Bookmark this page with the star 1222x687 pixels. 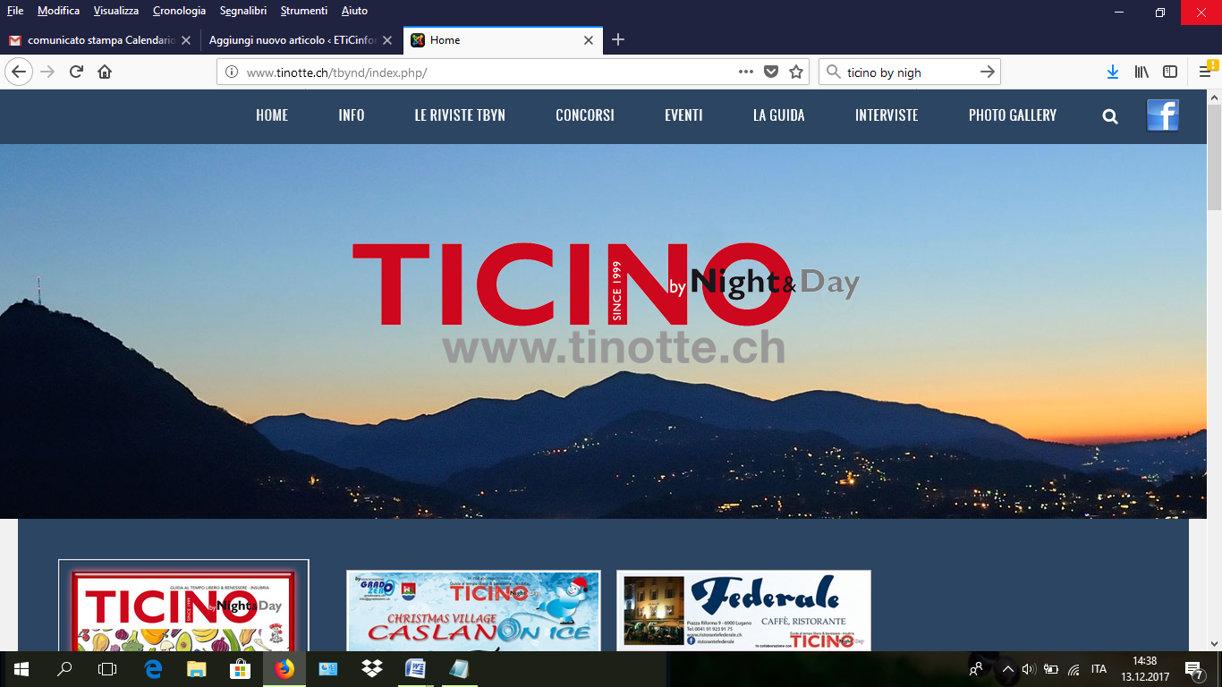coord(796,72)
